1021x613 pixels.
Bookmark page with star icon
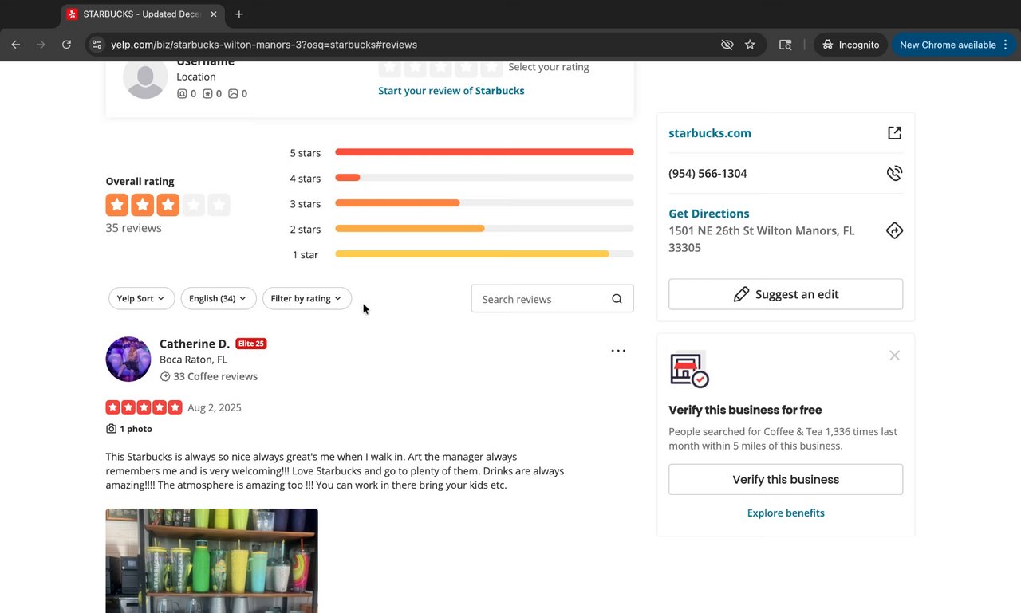click(x=750, y=45)
